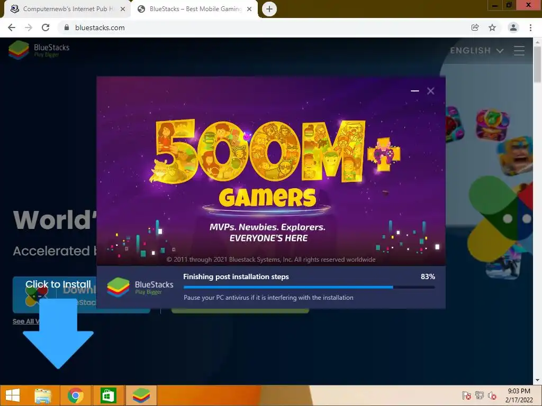
Task: Click the muted volume tray icon
Action: pyautogui.click(x=492, y=395)
